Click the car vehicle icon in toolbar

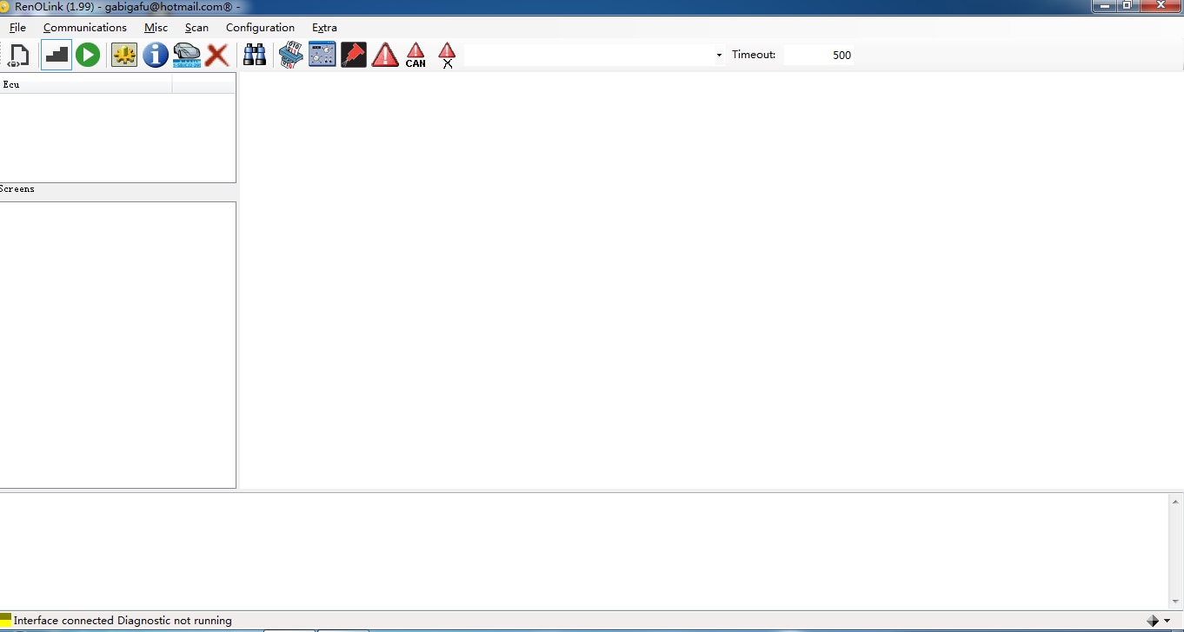click(x=187, y=56)
